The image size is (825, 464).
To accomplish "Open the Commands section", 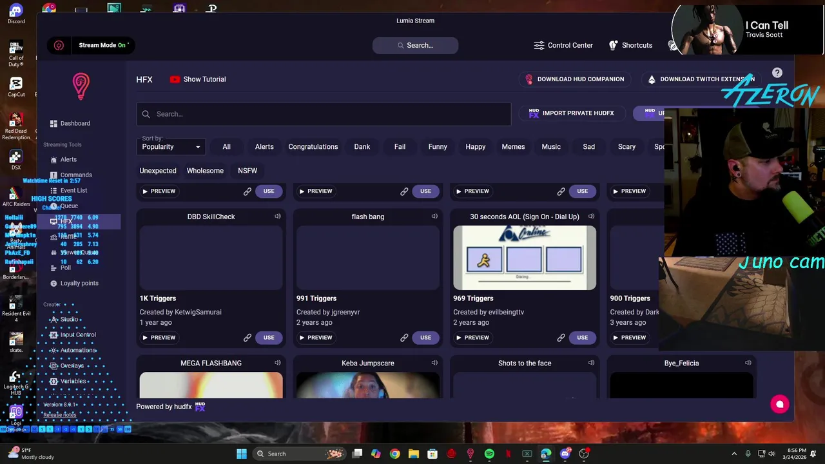I will click(x=71, y=175).
